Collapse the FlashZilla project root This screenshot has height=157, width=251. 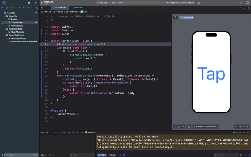tap(3, 13)
